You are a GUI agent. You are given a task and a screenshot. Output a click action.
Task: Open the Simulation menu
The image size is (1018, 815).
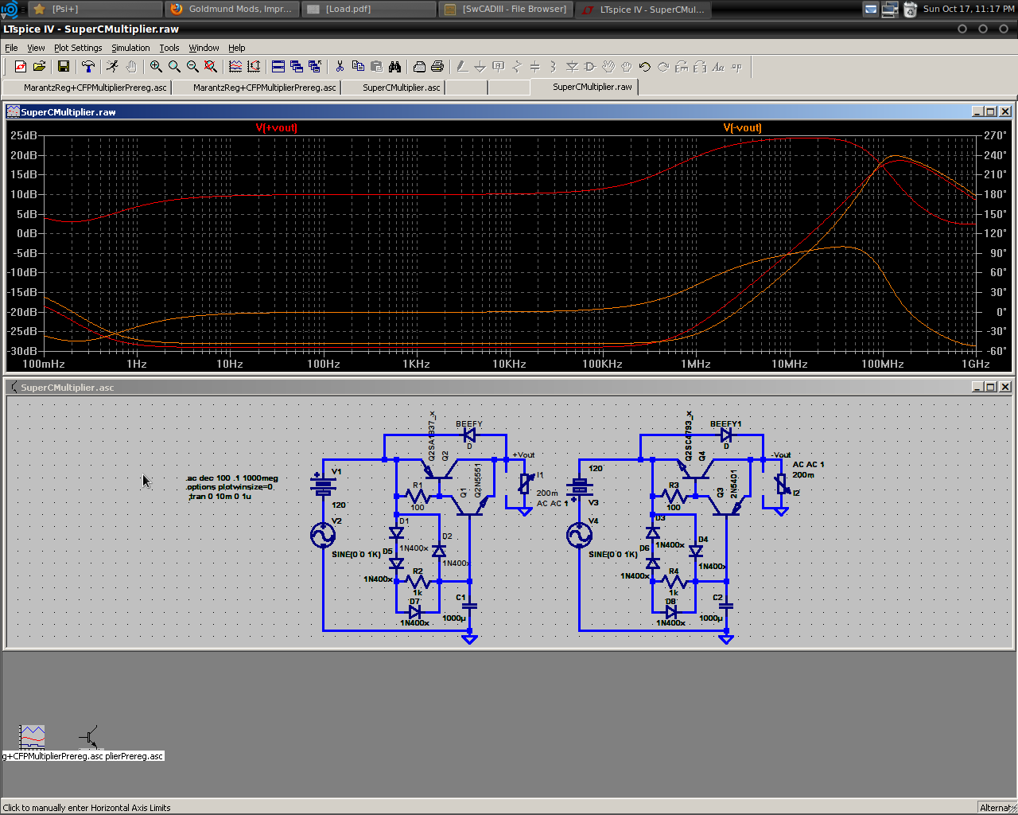tap(130, 48)
